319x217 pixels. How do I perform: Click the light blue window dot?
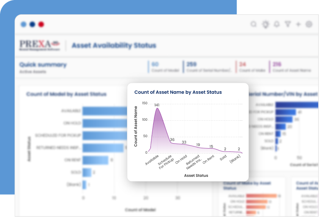pos(23,24)
